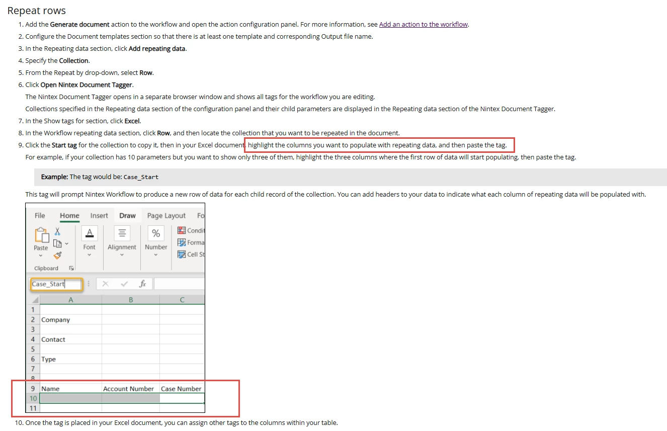Click the formula bar Cancel X icon
The height and width of the screenshot is (431, 667).
[105, 284]
